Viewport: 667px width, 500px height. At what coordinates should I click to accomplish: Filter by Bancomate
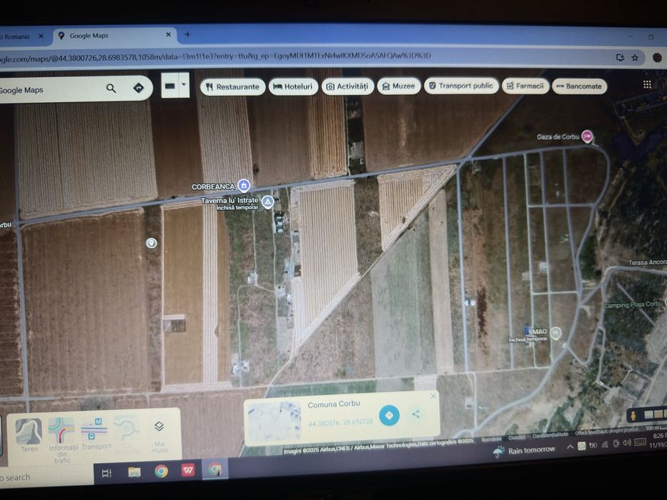pyautogui.click(x=579, y=86)
